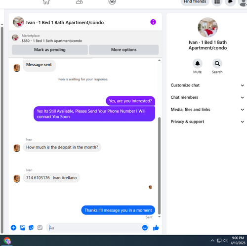Send a thumbs-up like

(156, 228)
